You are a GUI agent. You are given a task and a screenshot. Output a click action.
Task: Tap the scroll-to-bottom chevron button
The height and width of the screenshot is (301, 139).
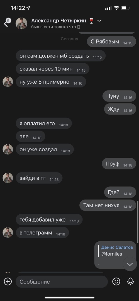click(130, 264)
